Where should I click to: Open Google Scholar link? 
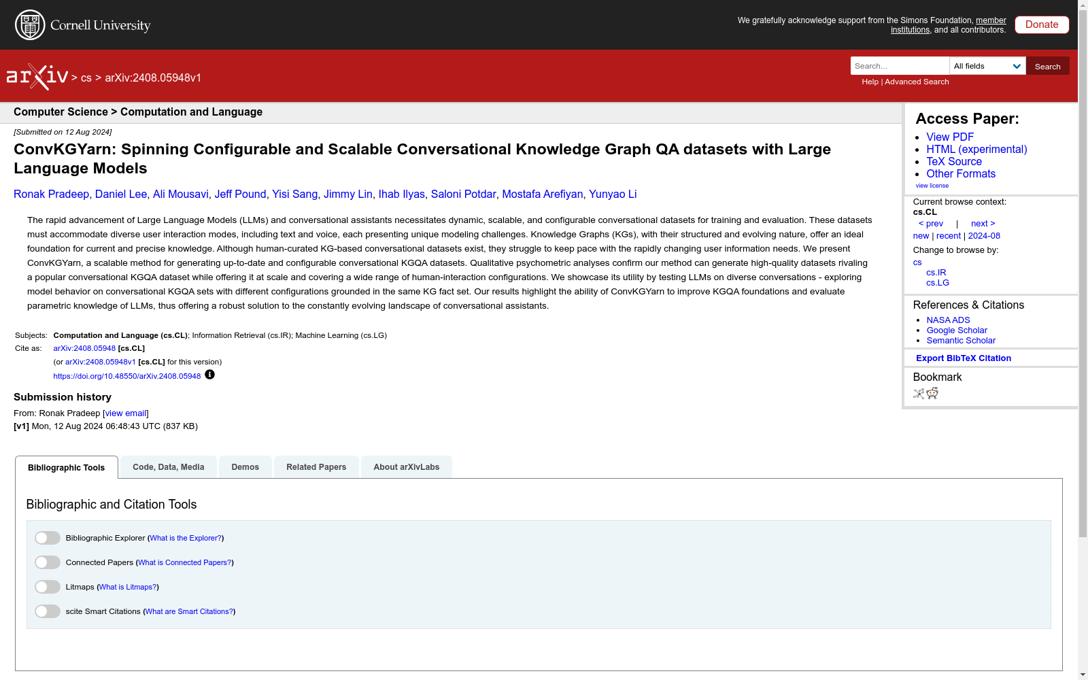tap(957, 330)
